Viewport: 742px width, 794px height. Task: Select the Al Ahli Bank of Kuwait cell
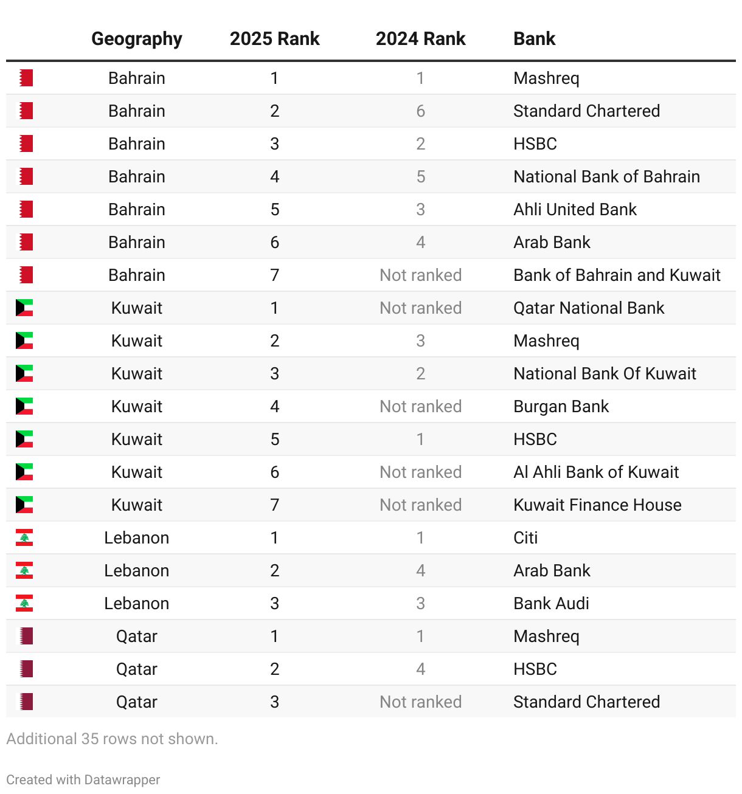pos(596,472)
